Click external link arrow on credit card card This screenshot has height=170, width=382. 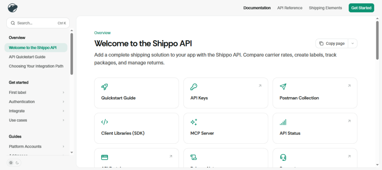tap(171, 156)
